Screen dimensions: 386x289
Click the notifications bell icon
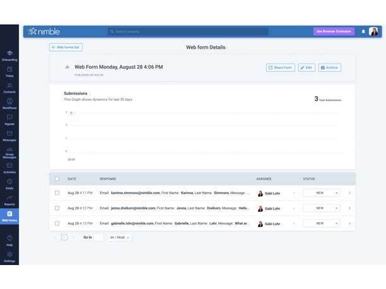pyautogui.click(x=363, y=32)
